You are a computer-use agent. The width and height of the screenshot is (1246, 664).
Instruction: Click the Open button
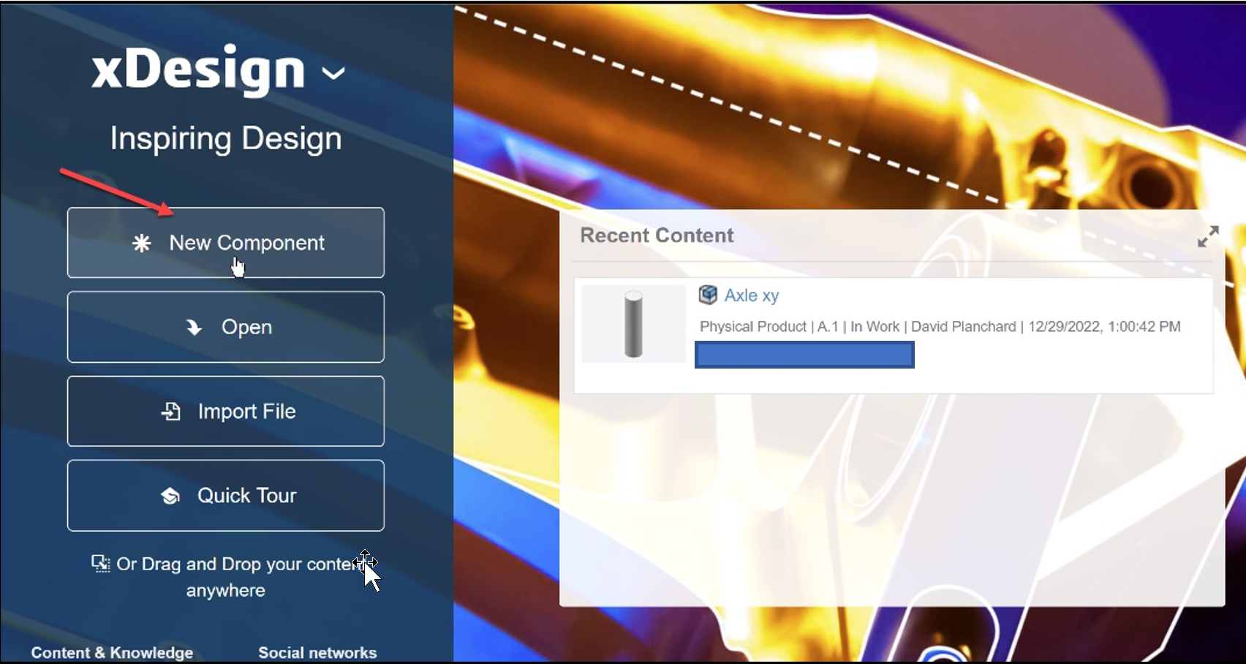tap(225, 327)
